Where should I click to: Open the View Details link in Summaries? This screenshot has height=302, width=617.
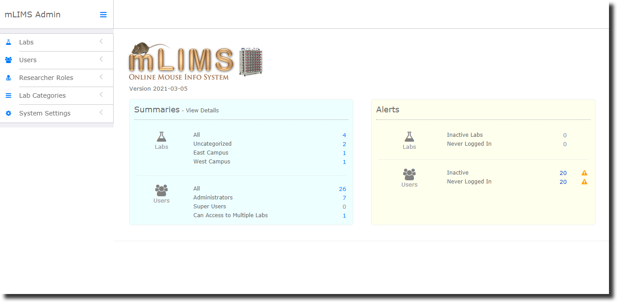click(x=202, y=111)
